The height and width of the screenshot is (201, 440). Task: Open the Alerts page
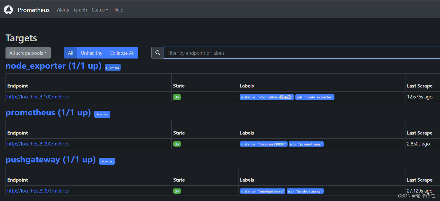[63, 10]
